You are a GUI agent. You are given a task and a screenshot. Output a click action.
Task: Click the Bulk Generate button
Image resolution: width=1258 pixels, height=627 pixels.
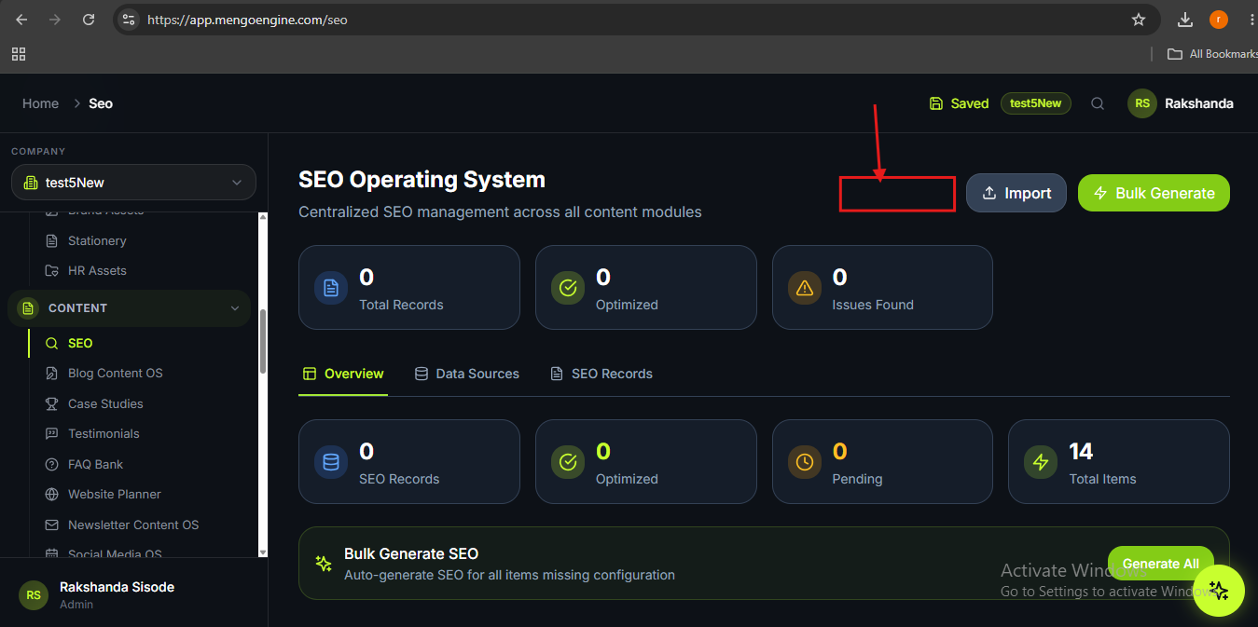click(1154, 193)
